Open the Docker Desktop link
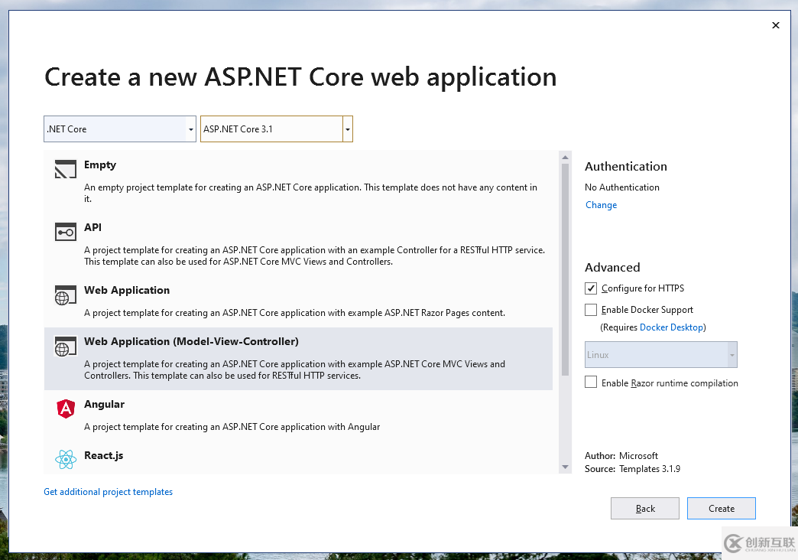798x560 pixels. pos(671,327)
